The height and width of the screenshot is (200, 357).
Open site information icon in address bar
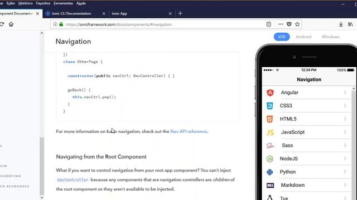[55, 24]
